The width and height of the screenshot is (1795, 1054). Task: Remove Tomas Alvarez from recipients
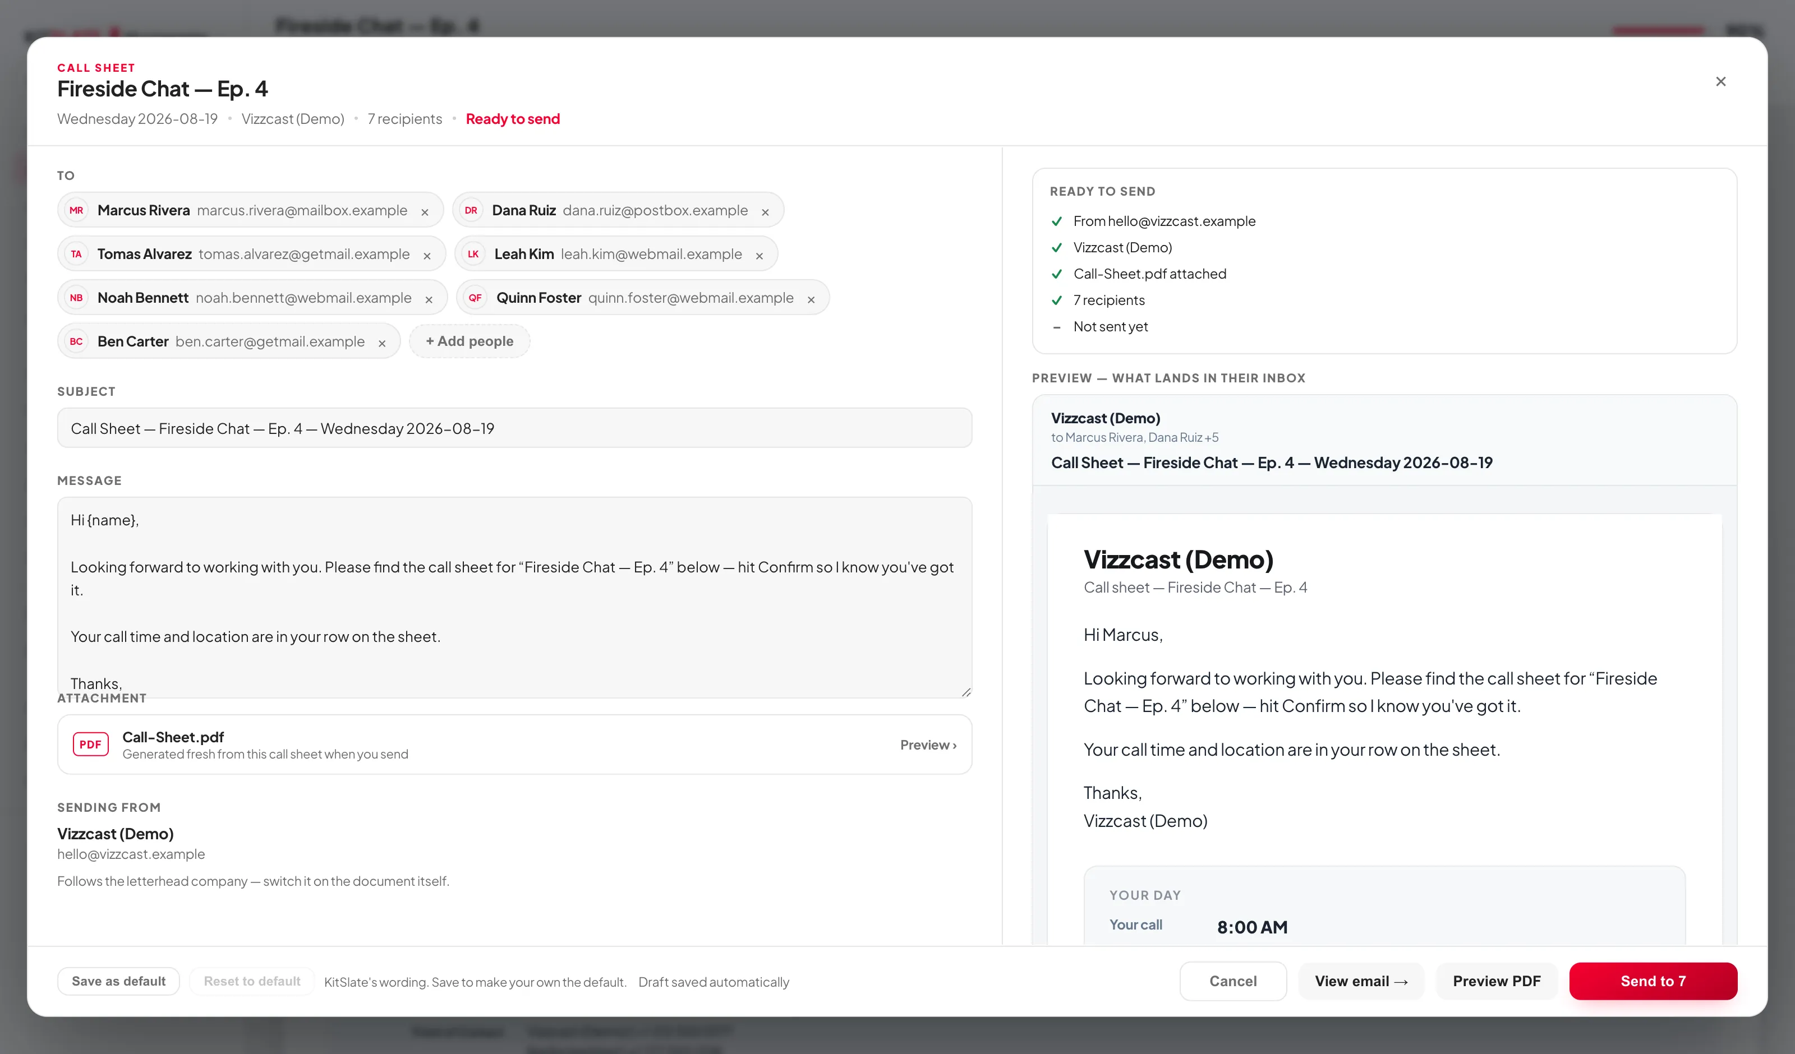(x=427, y=256)
